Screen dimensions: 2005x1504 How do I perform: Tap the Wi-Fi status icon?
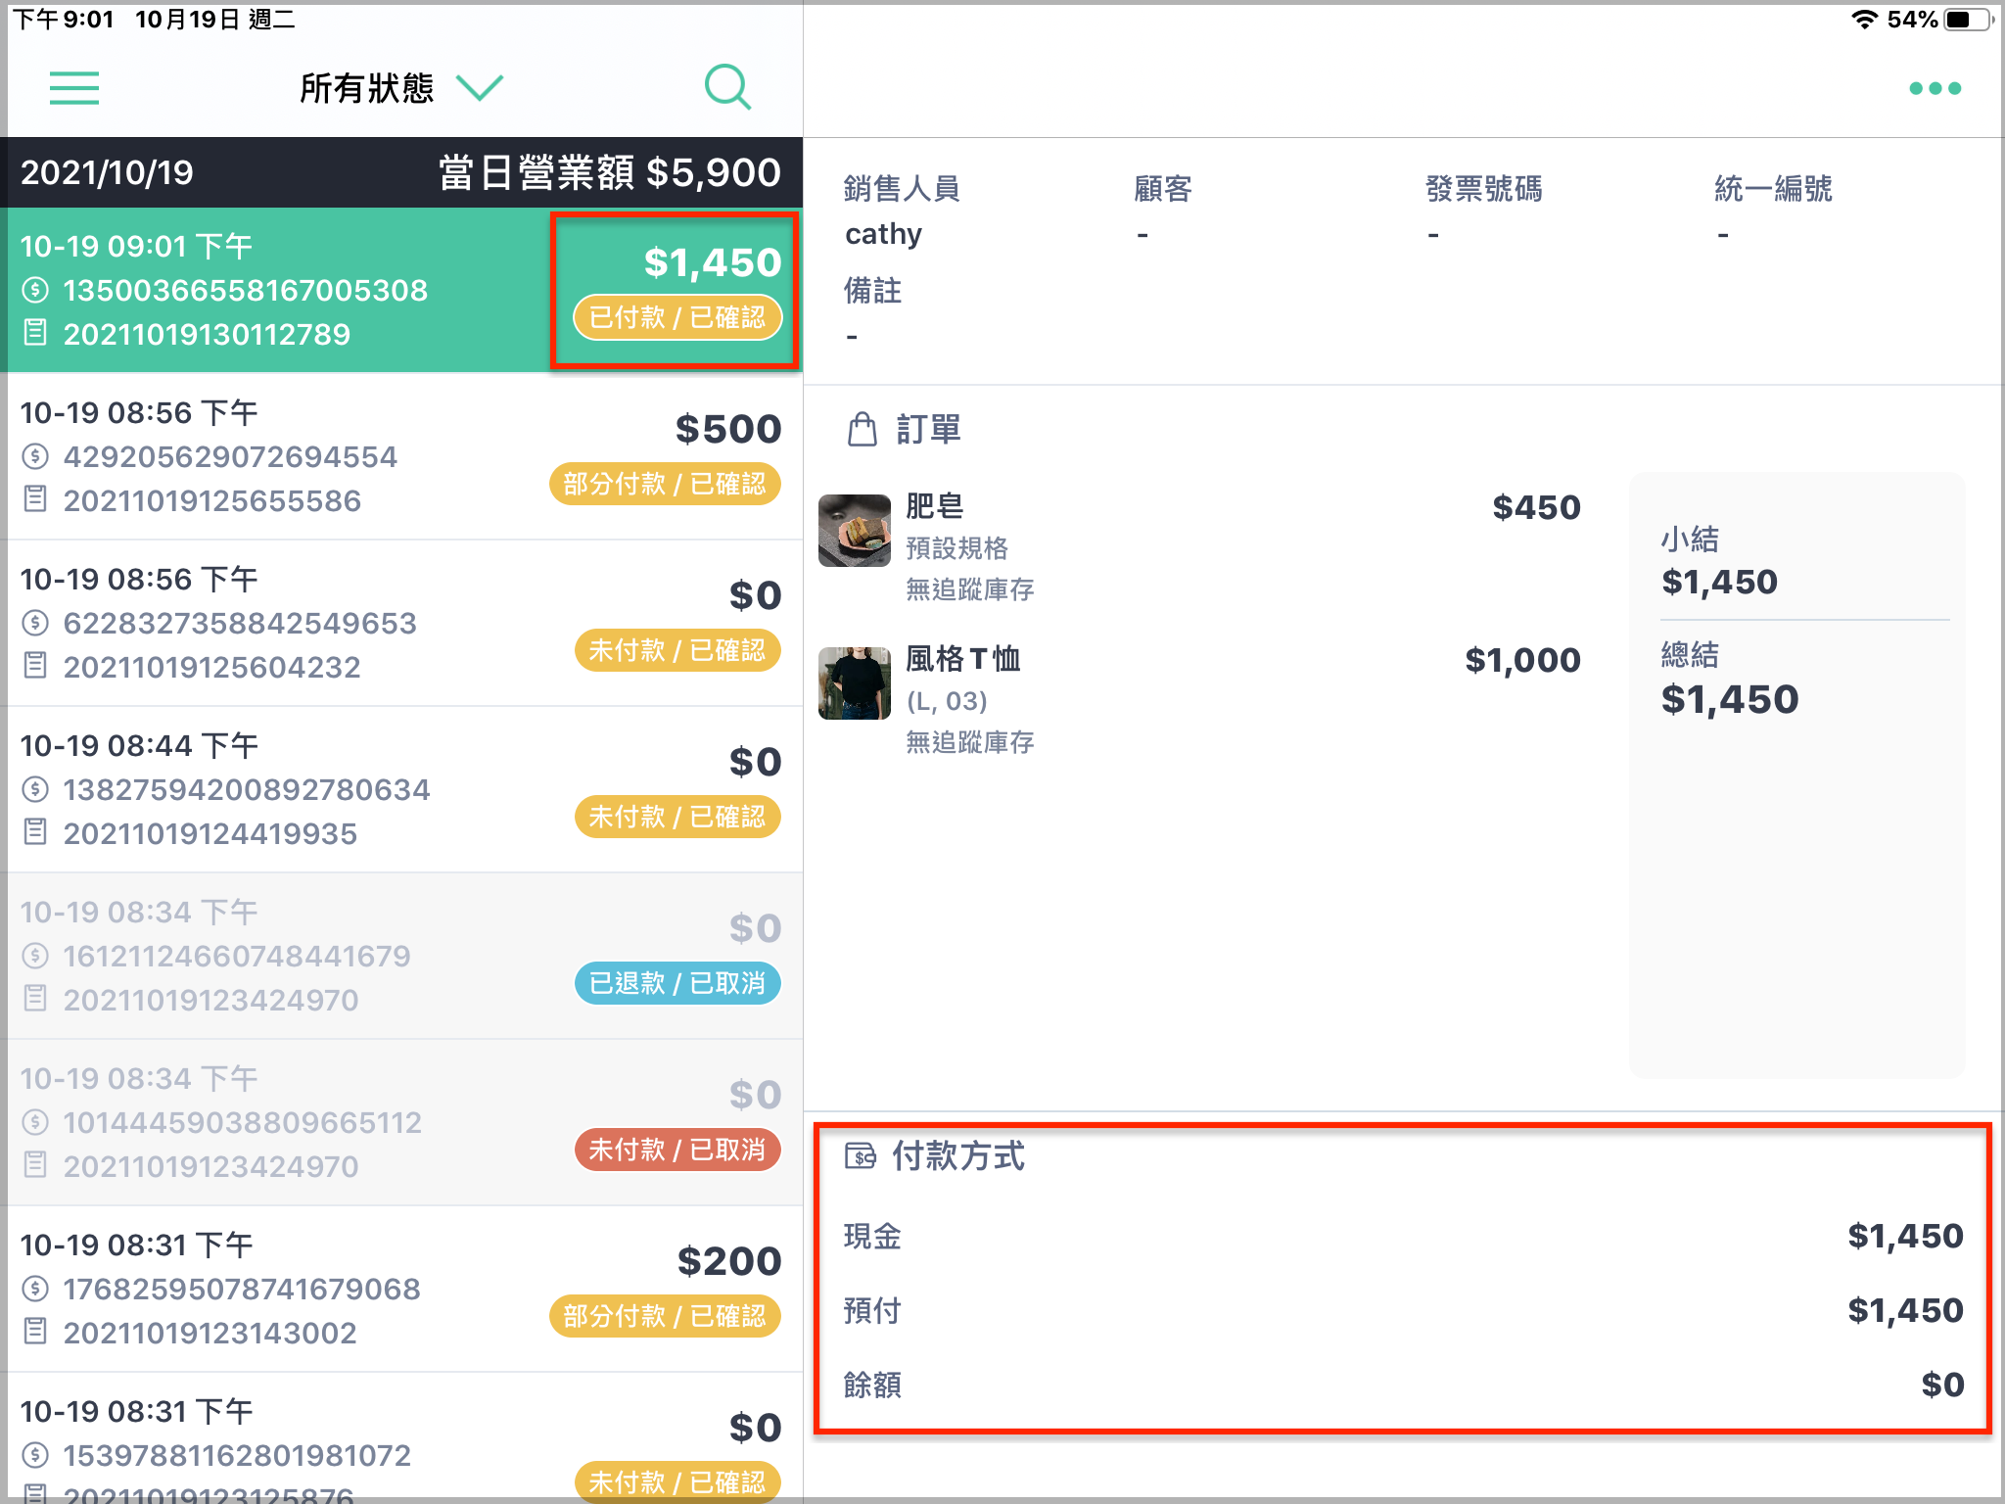pyautogui.click(x=1863, y=20)
